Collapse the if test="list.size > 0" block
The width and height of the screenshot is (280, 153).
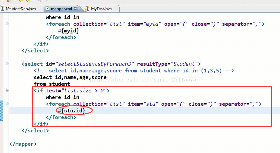[7, 91]
